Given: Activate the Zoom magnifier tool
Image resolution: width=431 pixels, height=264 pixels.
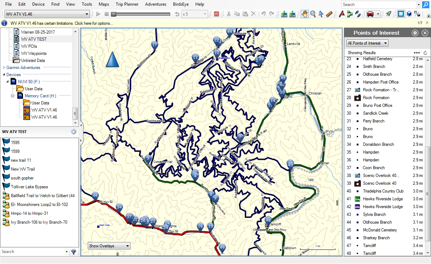Looking at the screenshot, I should 313,14.
